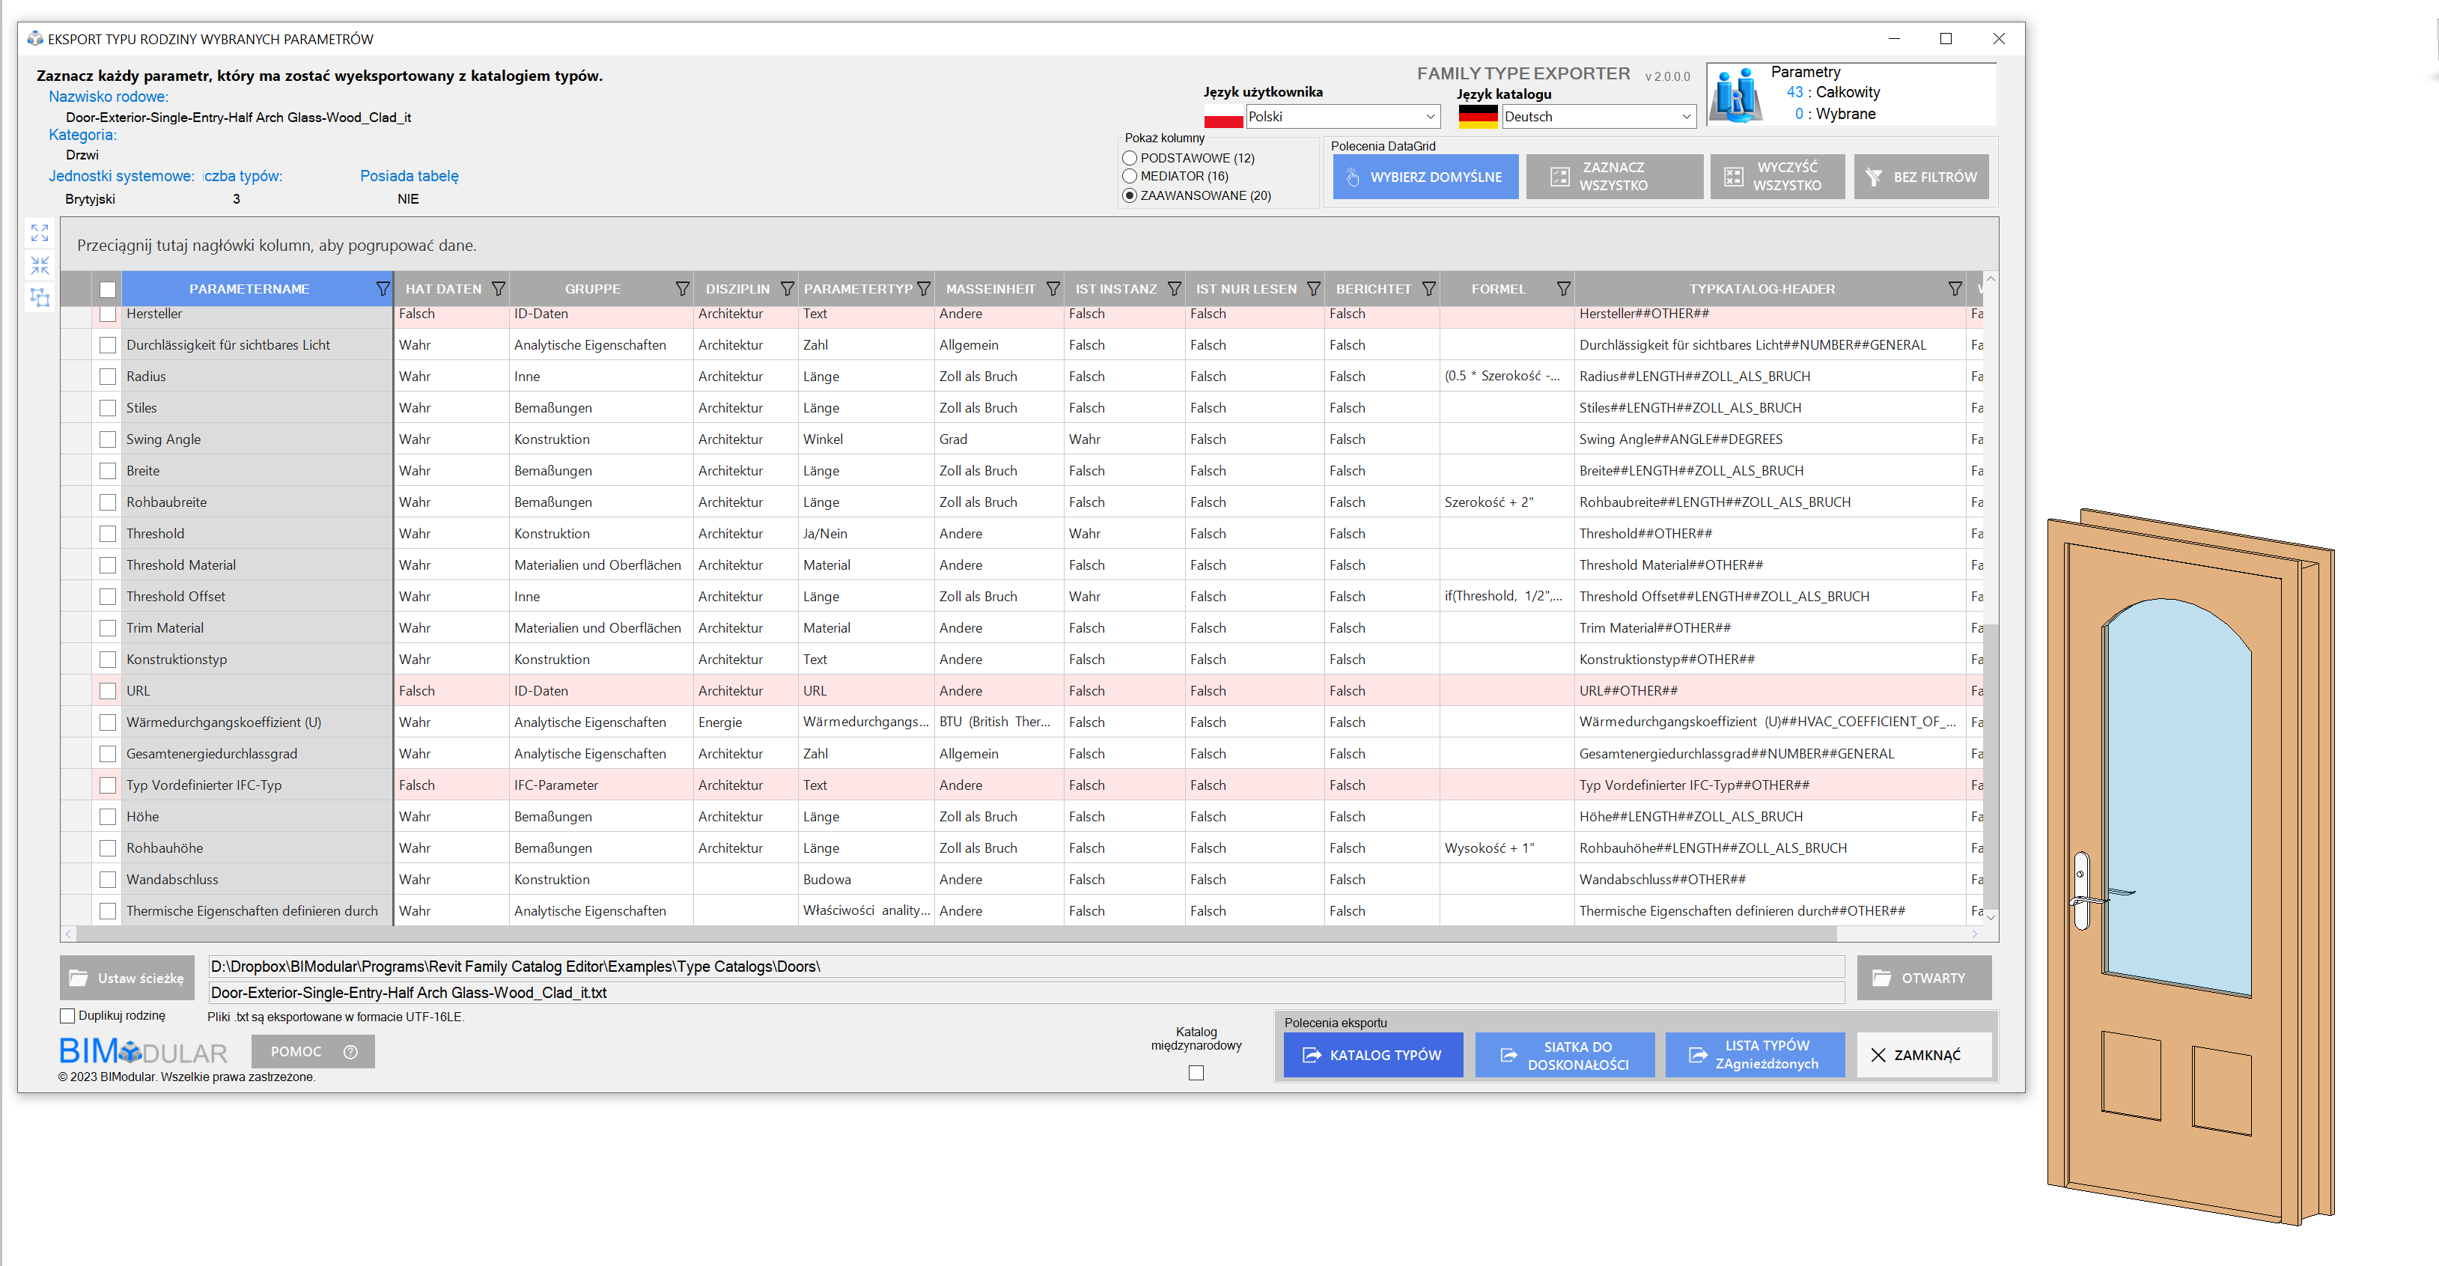The height and width of the screenshot is (1266, 2439).
Task: Open filter icon on GRUPPE column
Action: pos(682,289)
